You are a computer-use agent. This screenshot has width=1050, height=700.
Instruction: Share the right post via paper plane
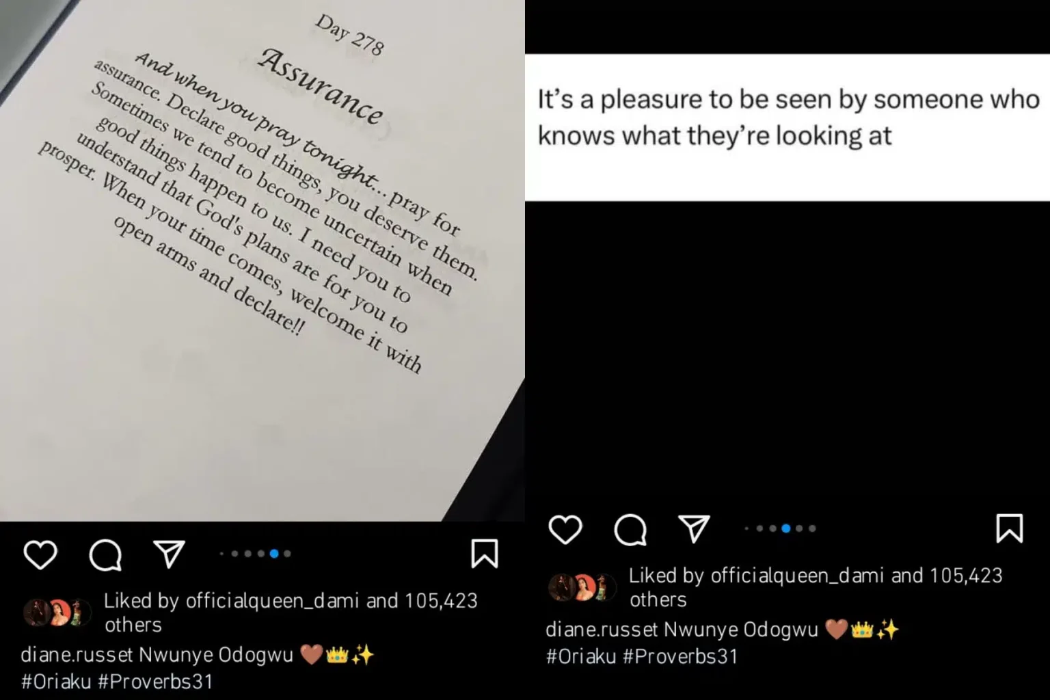tap(694, 528)
